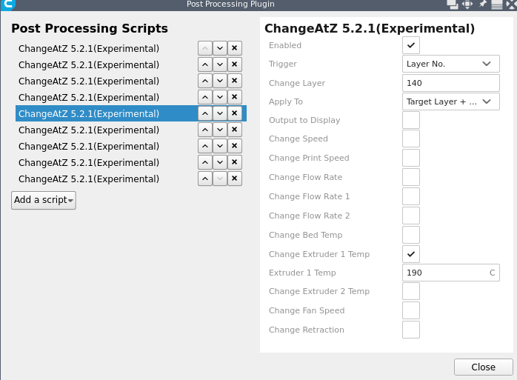Move the highlighted script down

tap(220, 113)
